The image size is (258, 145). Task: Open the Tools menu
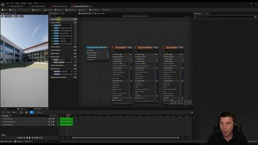point(30,3)
